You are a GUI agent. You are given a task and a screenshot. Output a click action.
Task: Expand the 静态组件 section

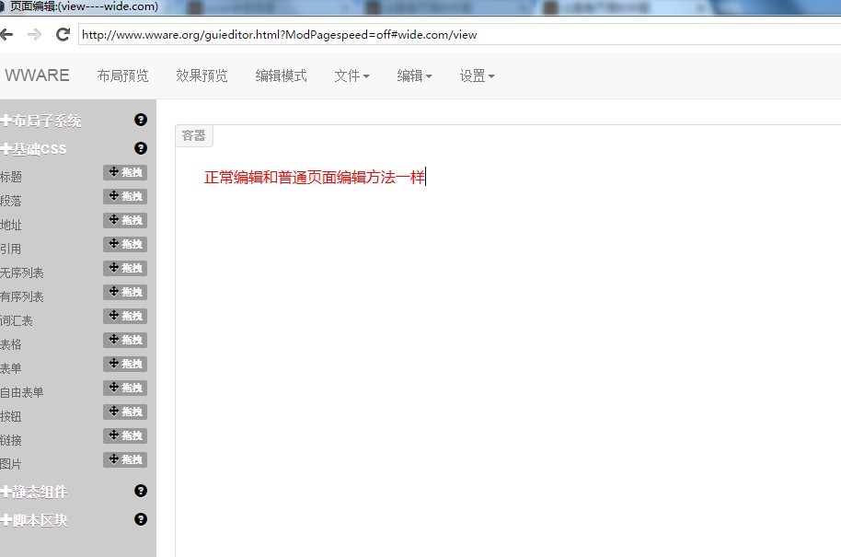[34, 492]
